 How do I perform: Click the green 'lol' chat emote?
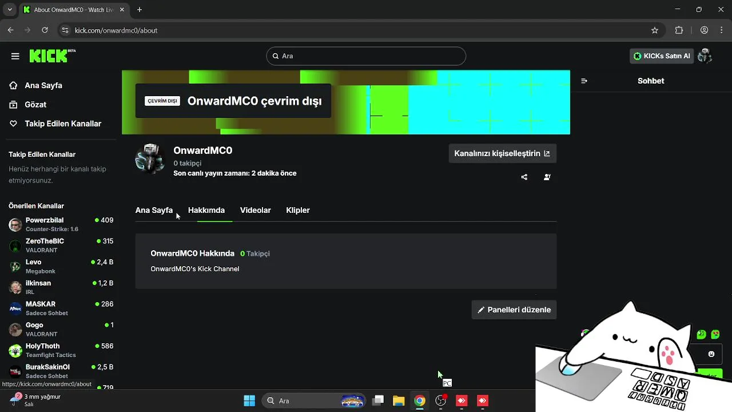[701, 334]
